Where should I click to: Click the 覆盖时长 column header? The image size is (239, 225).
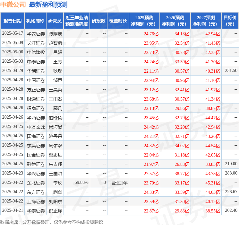tap(118, 21)
